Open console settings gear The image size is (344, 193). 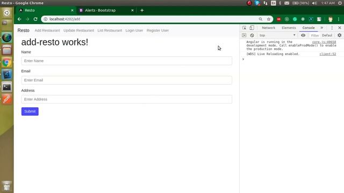pos(339,35)
